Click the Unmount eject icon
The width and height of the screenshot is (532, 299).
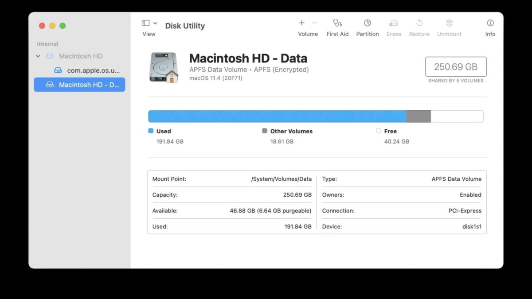[x=449, y=23]
